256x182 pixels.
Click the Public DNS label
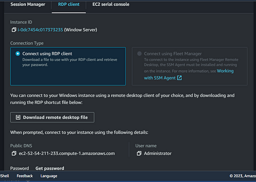coord(21,146)
